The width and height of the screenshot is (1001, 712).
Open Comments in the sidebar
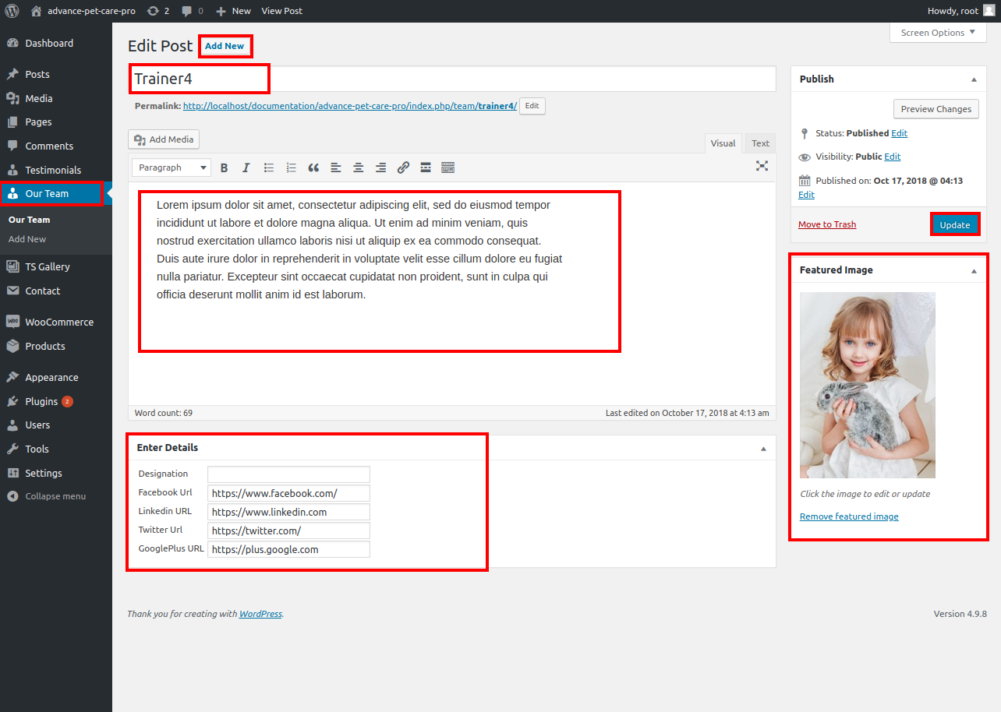point(56,146)
